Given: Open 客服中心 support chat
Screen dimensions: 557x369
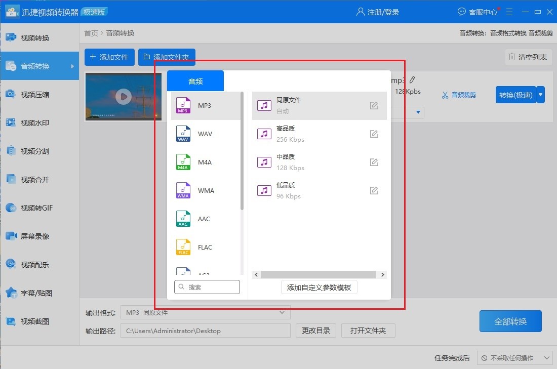Looking at the screenshot, I should click(477, 12).
